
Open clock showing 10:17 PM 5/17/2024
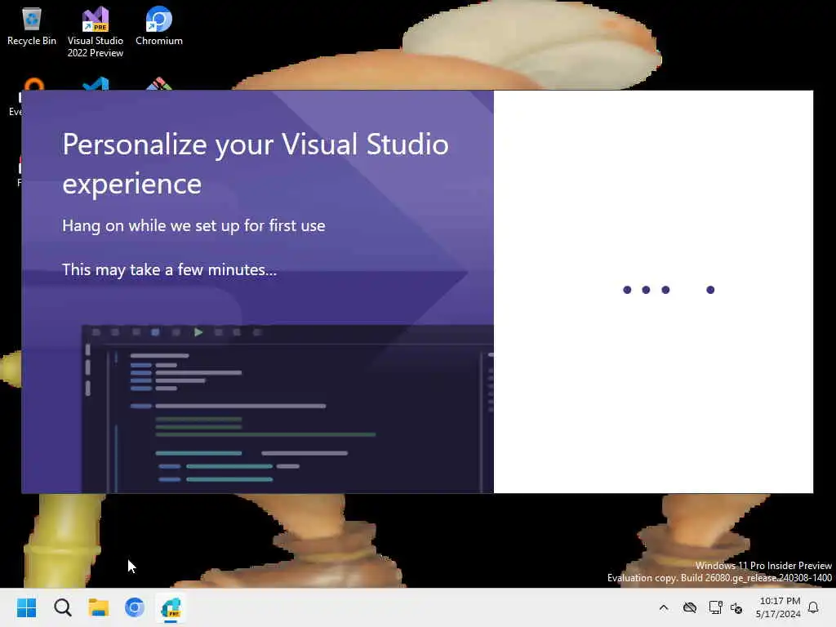(778, 607)
